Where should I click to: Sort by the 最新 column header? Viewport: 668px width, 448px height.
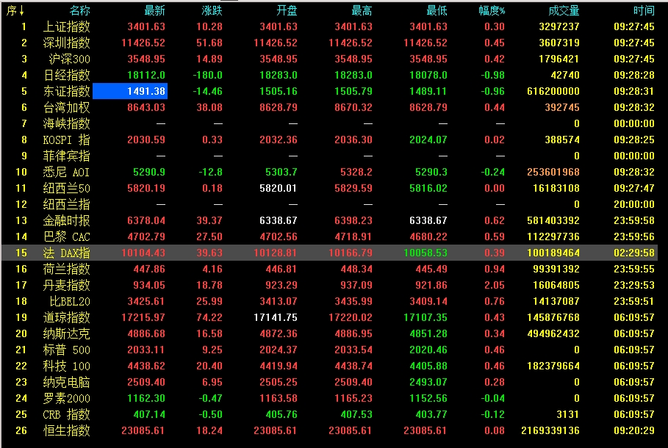pyautogui.click(x=154, y=10)
